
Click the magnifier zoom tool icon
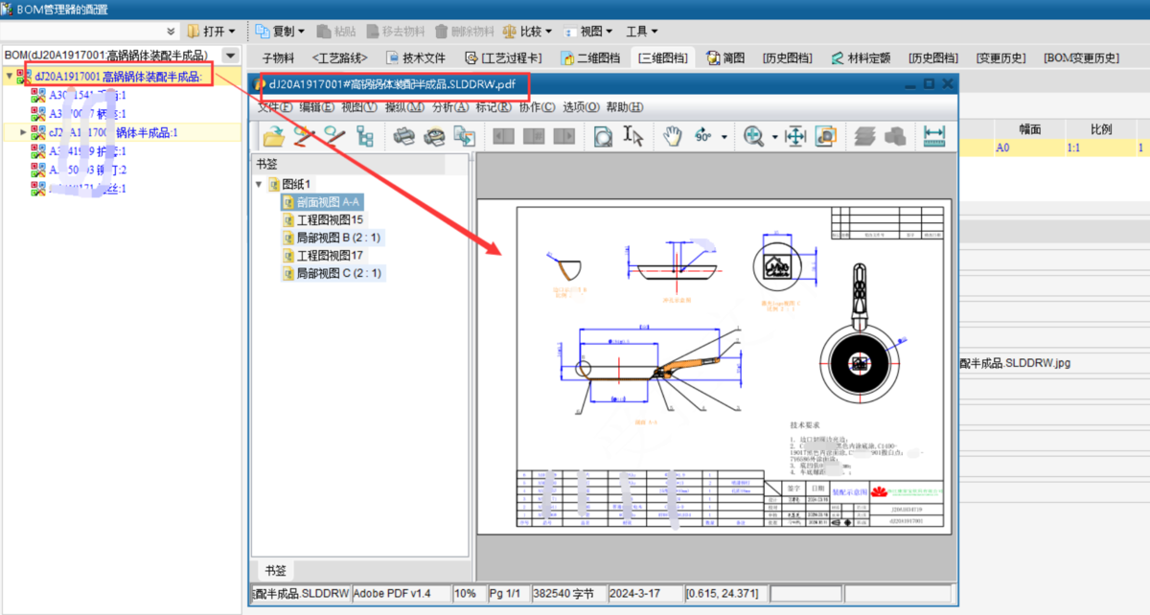coord(753,136)
